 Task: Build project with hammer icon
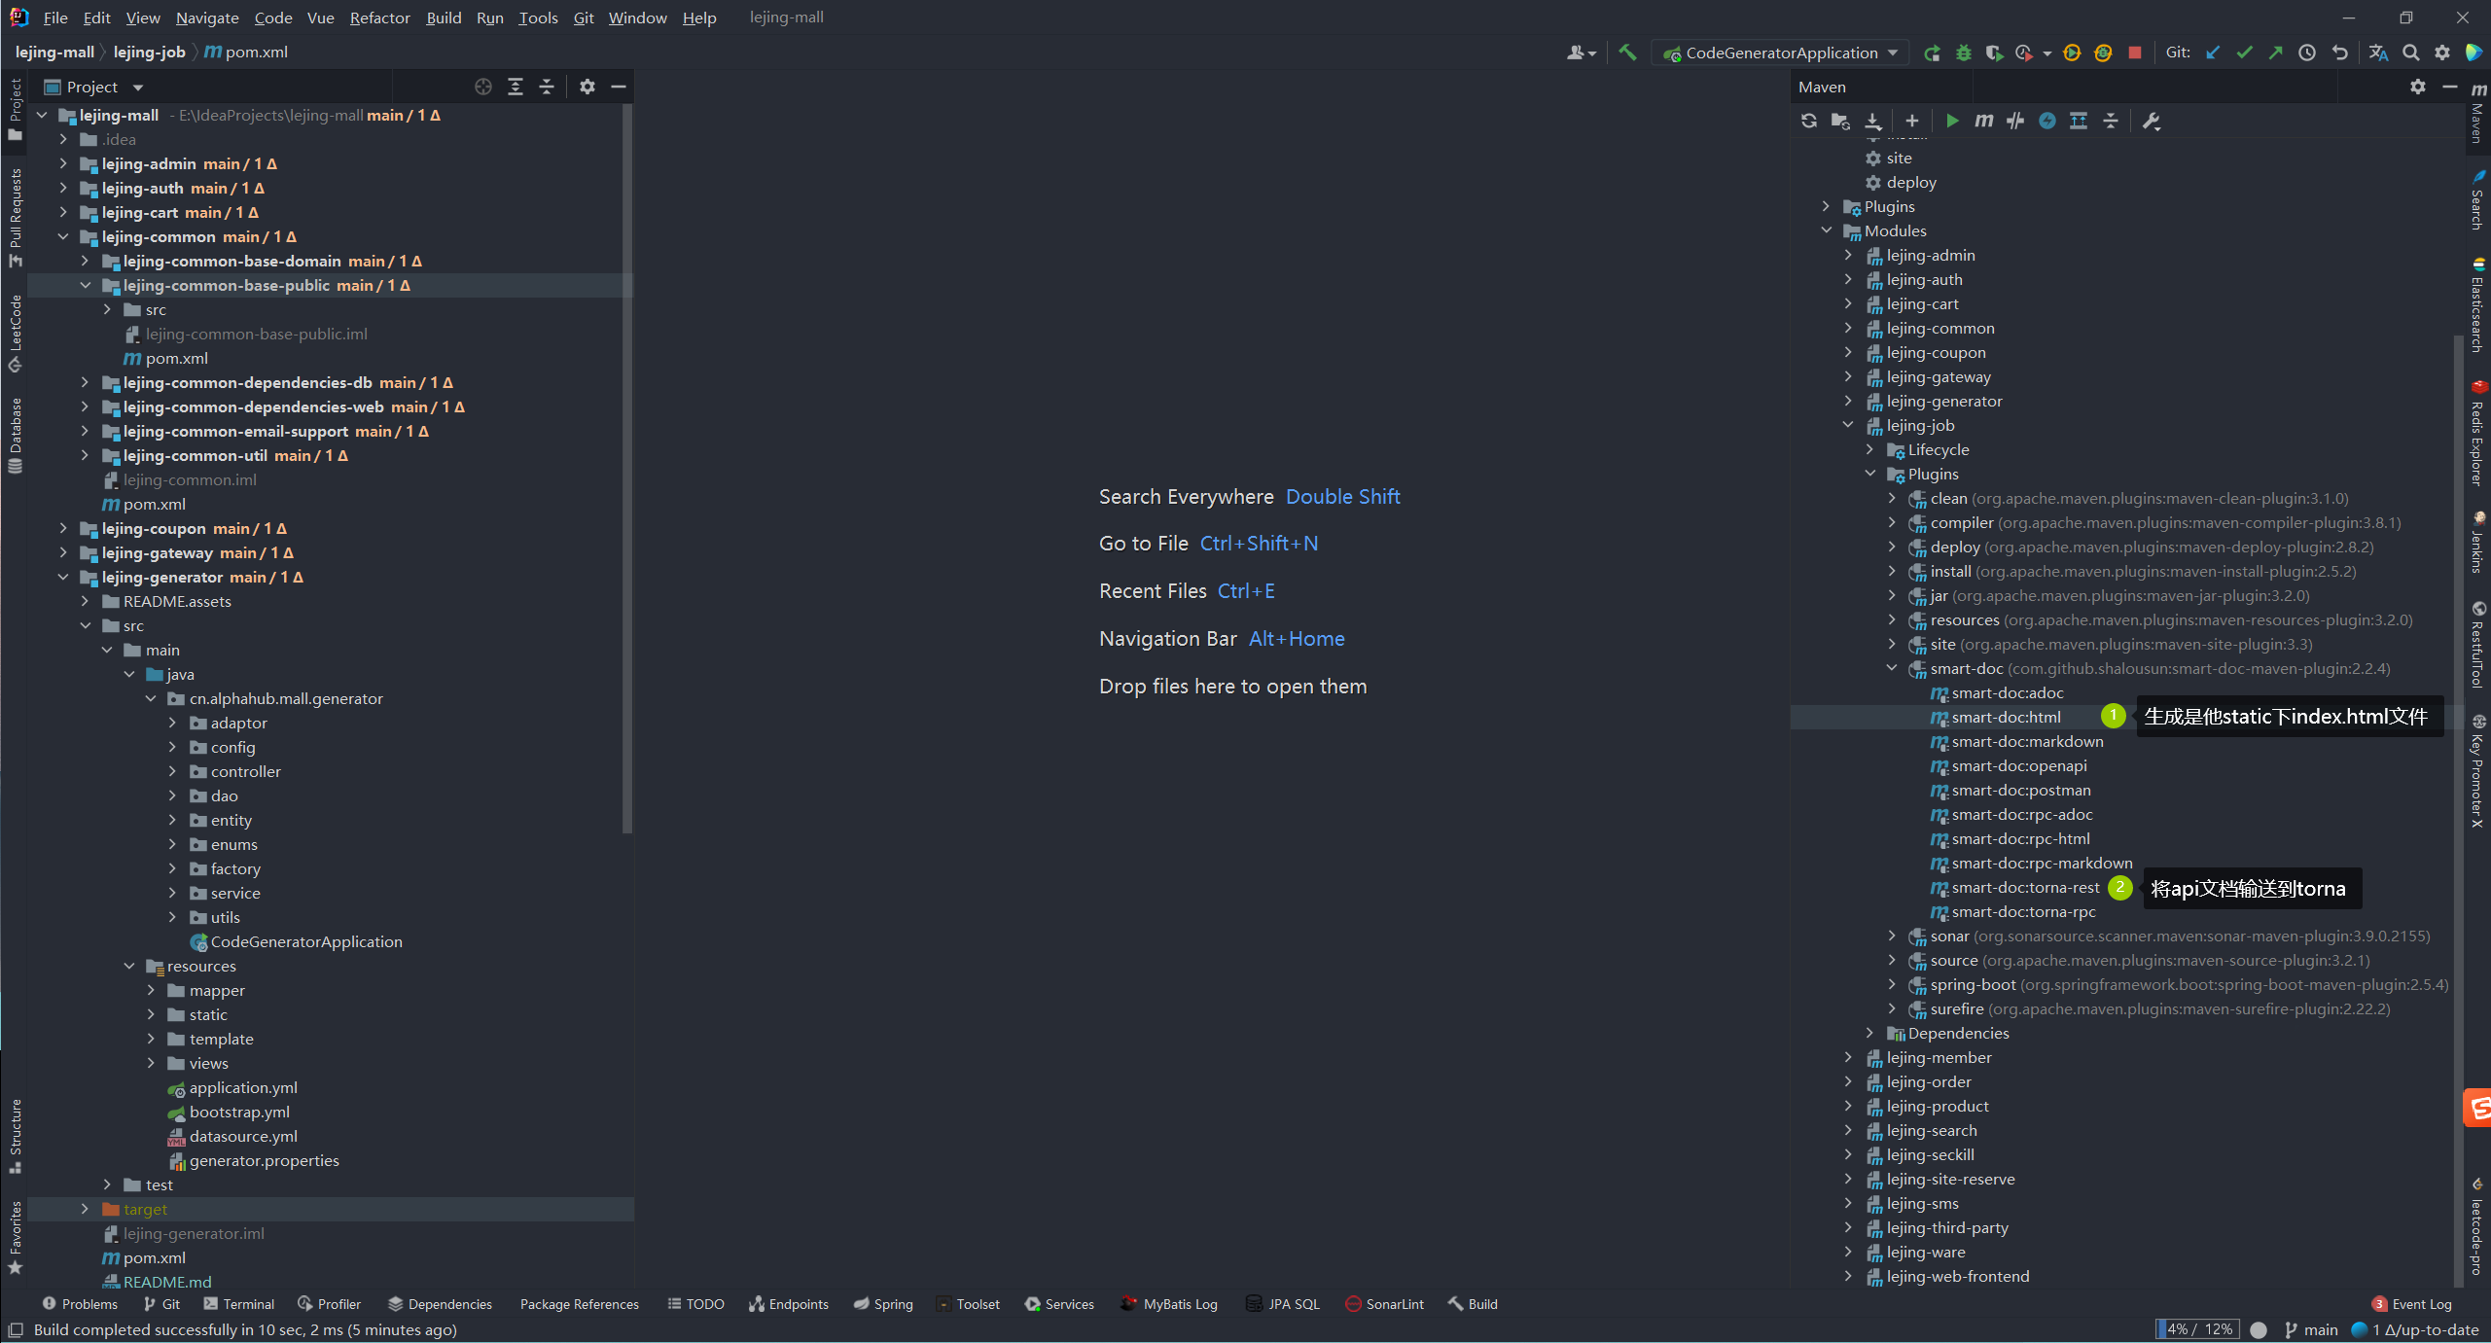click(1627, 53)
